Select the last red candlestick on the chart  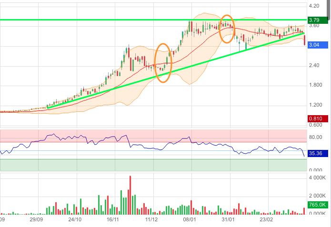[x=305, y=40]
